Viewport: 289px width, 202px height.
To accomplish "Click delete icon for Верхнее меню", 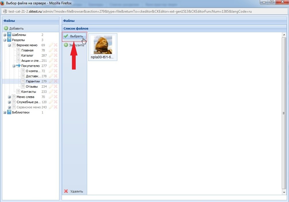I will (x=56, y=45).
